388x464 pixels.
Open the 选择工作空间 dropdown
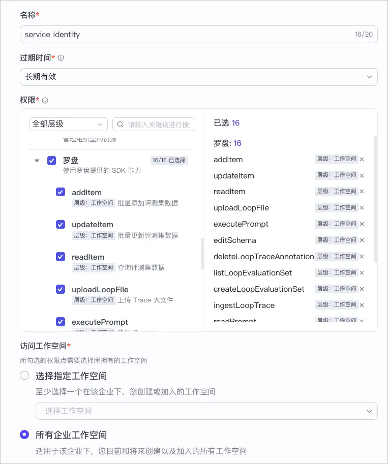click(x=206, y=411)
